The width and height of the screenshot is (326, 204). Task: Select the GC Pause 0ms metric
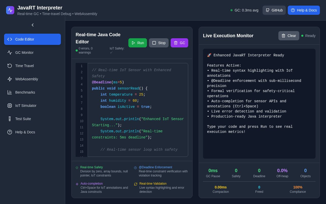[x=213, y=173]
